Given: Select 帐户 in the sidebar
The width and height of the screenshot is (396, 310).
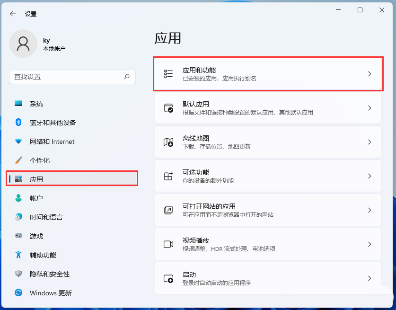Looking at the screenshot, I should coord(36,198).
